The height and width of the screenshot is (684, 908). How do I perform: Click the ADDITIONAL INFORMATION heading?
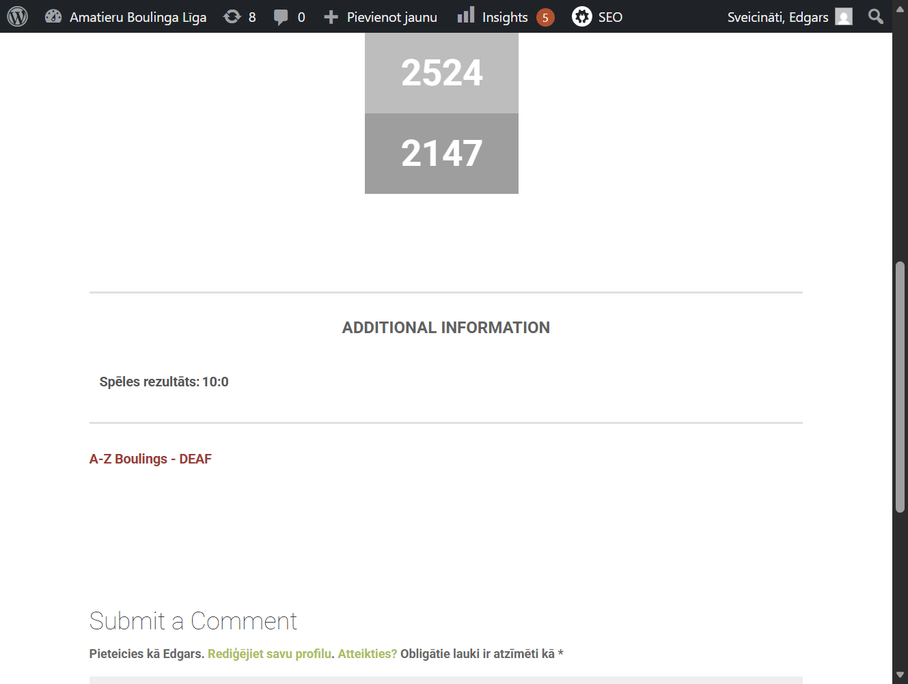click(446, 328)
